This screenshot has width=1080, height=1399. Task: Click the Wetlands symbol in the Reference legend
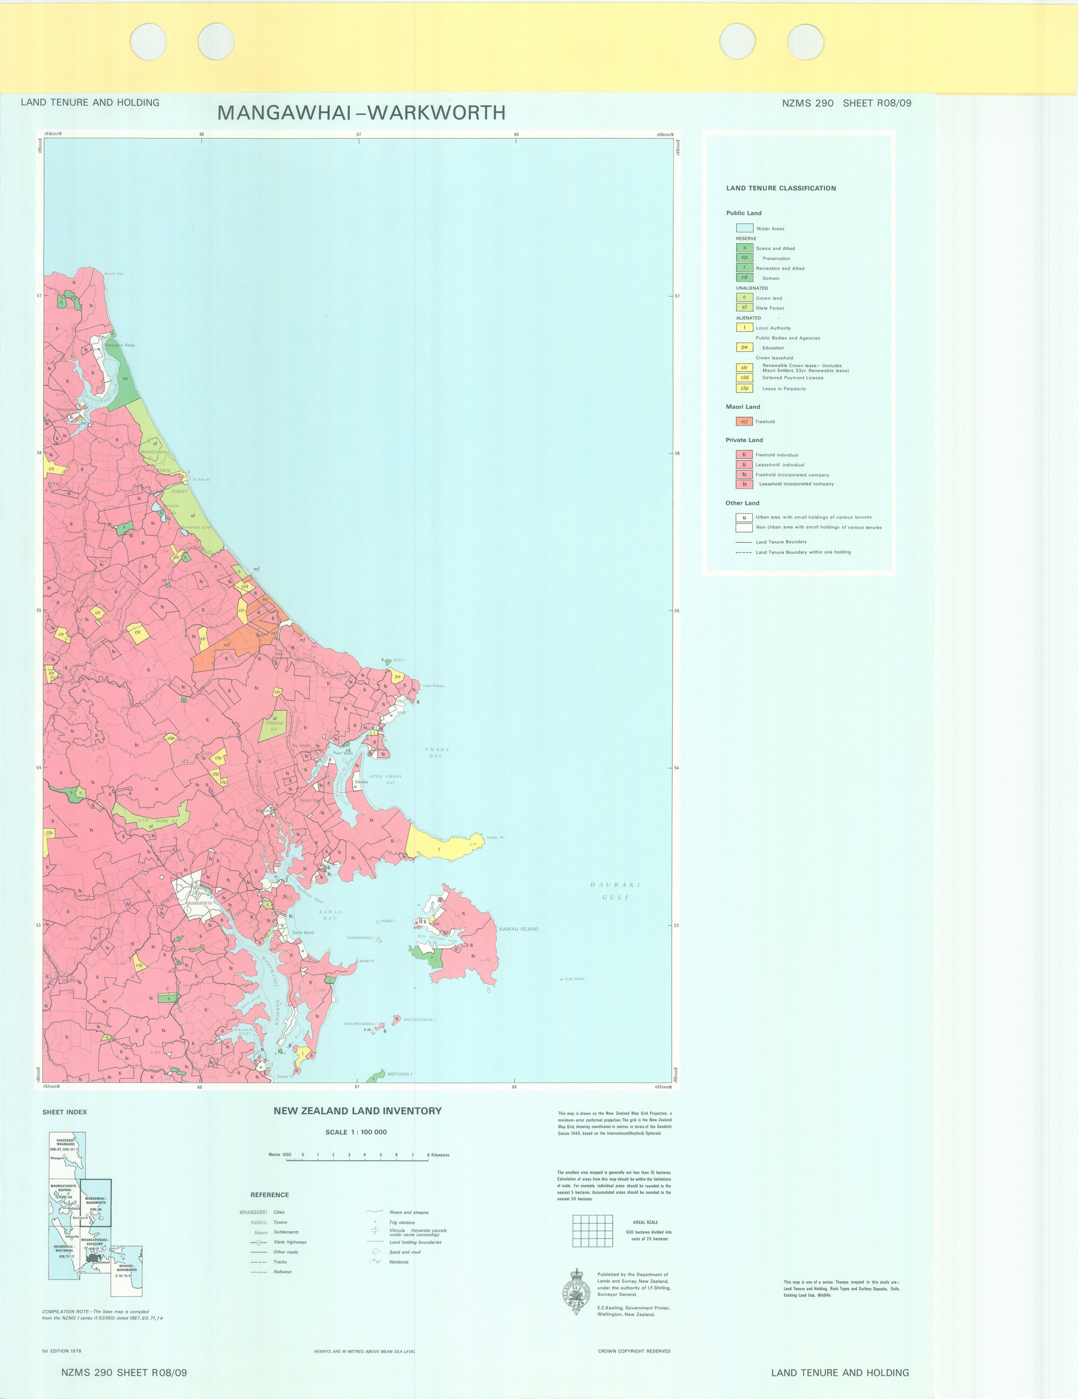click(x=375, y=1262)
